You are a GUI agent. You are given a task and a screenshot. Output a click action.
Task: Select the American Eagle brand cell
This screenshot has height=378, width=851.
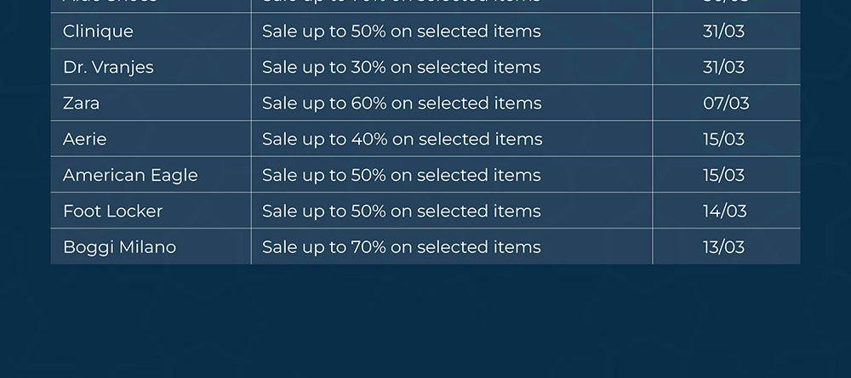pyautogui.click(x=130, y=175)
